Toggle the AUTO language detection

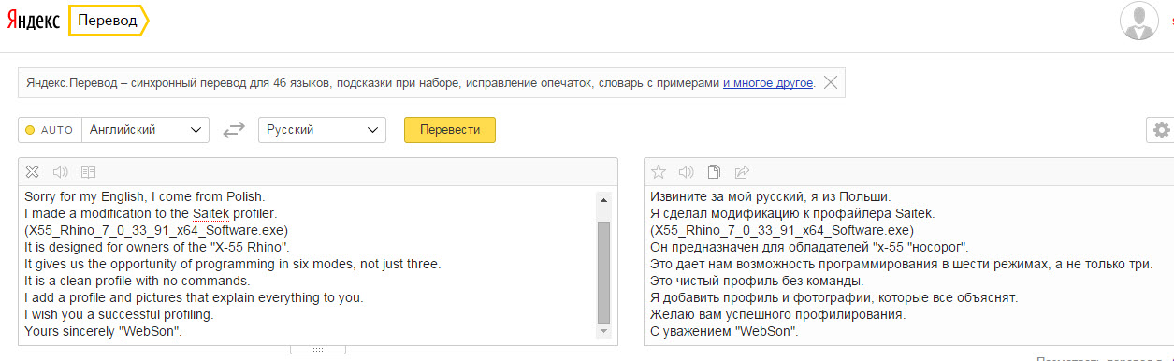pyautogui.click(x=50, y=130)
